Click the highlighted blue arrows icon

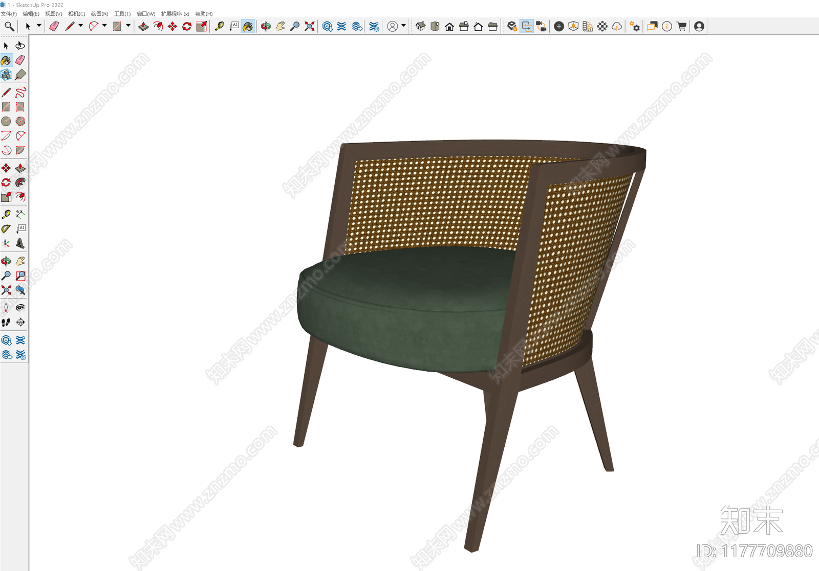526,26
